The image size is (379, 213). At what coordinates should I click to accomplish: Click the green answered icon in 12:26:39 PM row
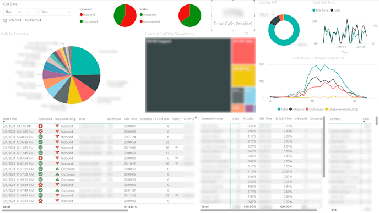(41, 142)
